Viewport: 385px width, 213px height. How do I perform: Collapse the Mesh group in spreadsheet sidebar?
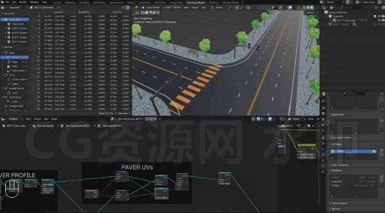(3, 53)
